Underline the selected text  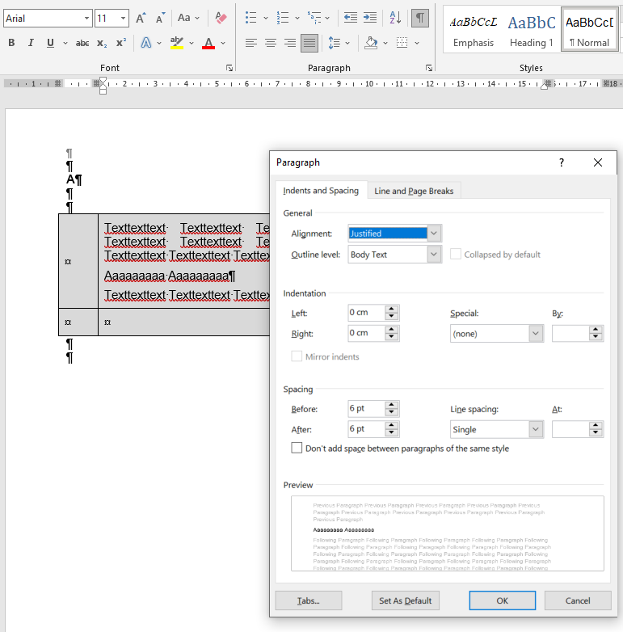[50, 43]
